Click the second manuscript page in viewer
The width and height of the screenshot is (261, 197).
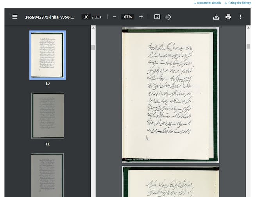(170, 181)
